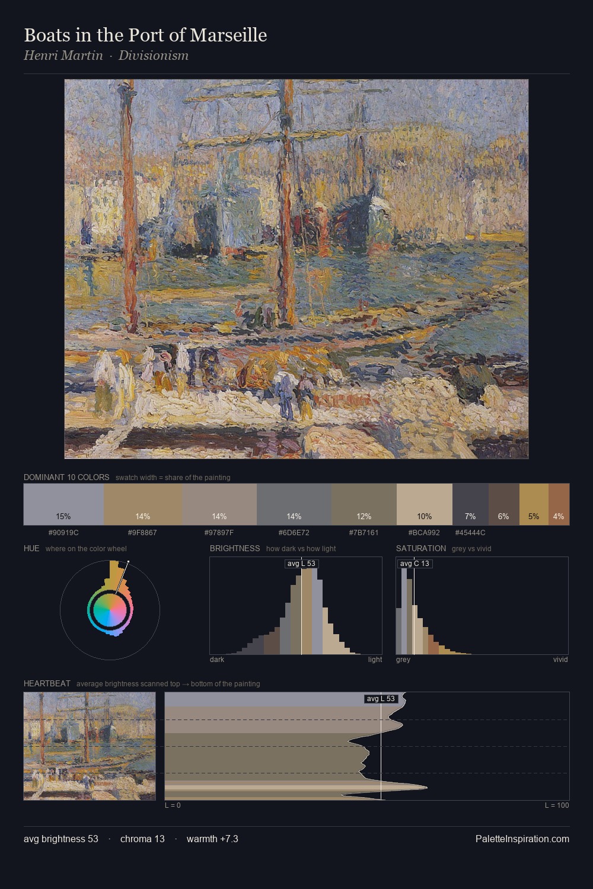This screenshot has width=593, height=889.
Task: Click the small painting thumbnail beside Heartbeat chart
Action: click(90, 746)
